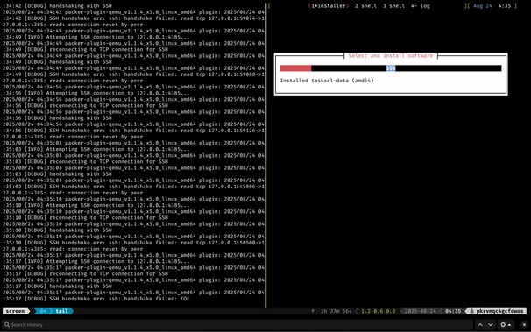The height and width of the screenshot is (332, 531).
Task: Click the uptime arrow icon
Action: [313, 311]
